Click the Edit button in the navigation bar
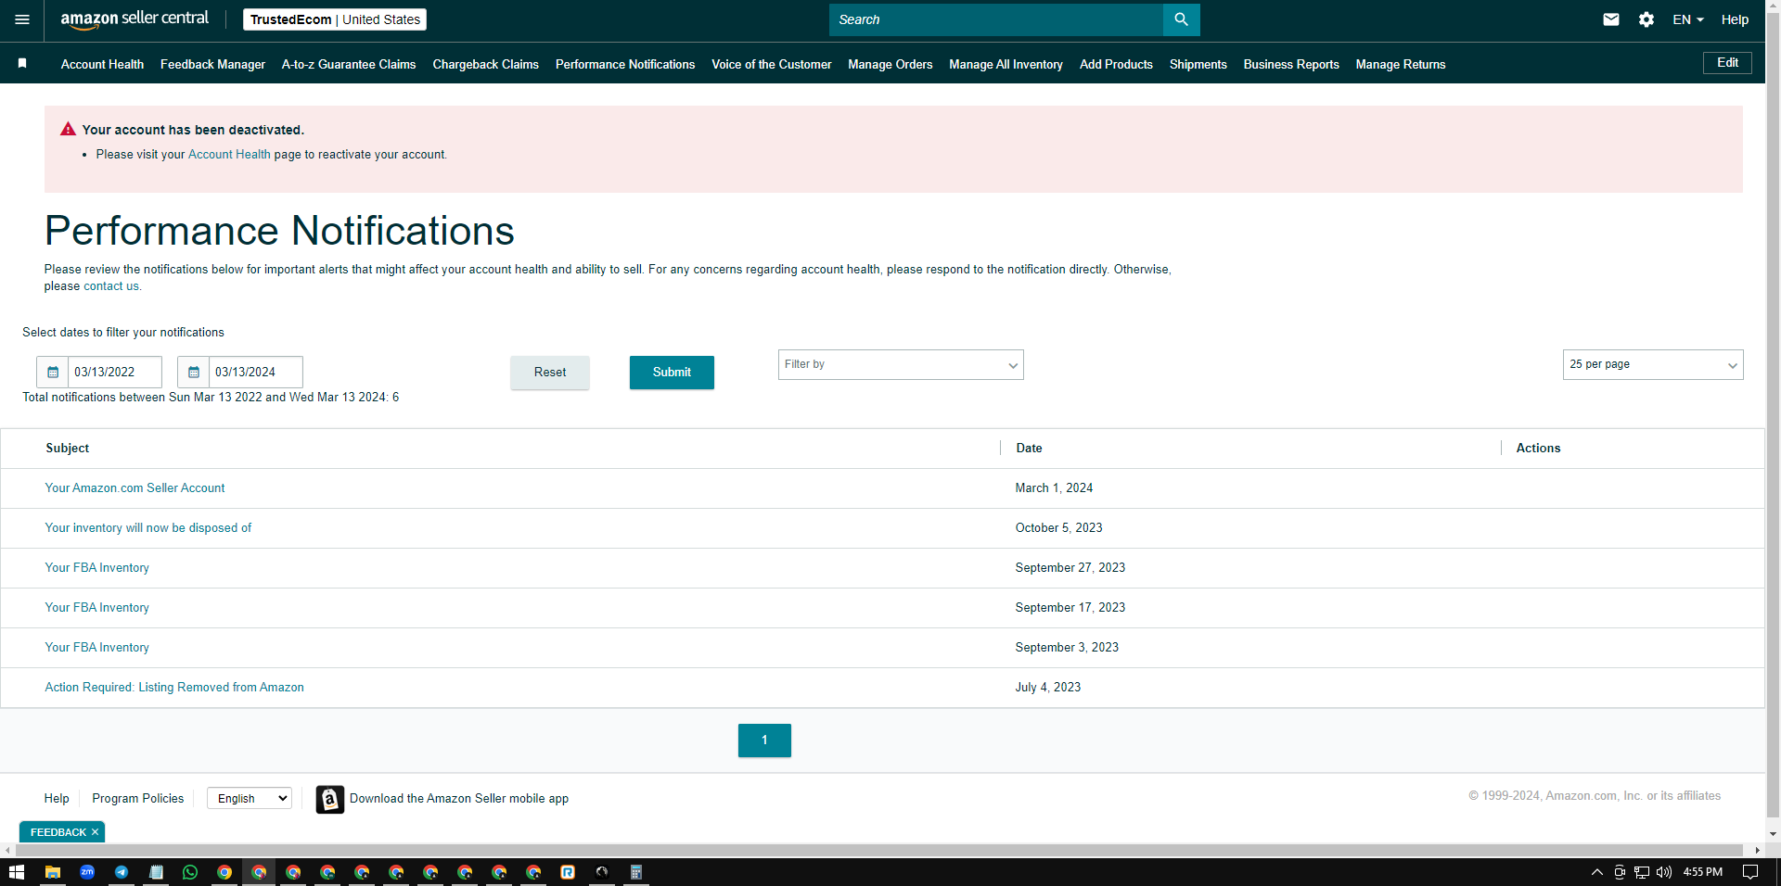Image resolution: width=1781 pixels, height=886 pixels. (x=1727, y=63)
